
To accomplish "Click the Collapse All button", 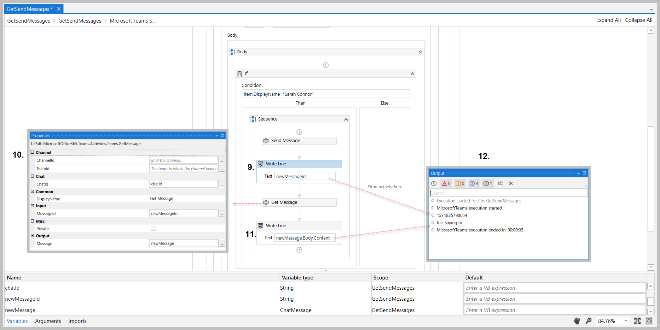I will pyautogui.click(x=639, y=20).
